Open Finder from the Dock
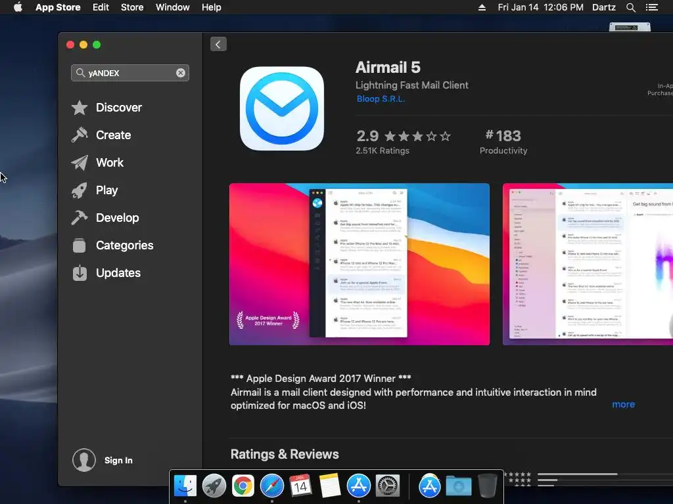 click(x=185, y=486)
